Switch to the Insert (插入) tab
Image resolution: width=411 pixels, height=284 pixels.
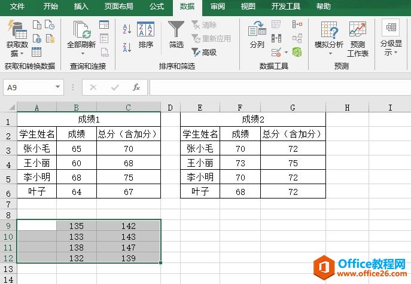(81, 7)
